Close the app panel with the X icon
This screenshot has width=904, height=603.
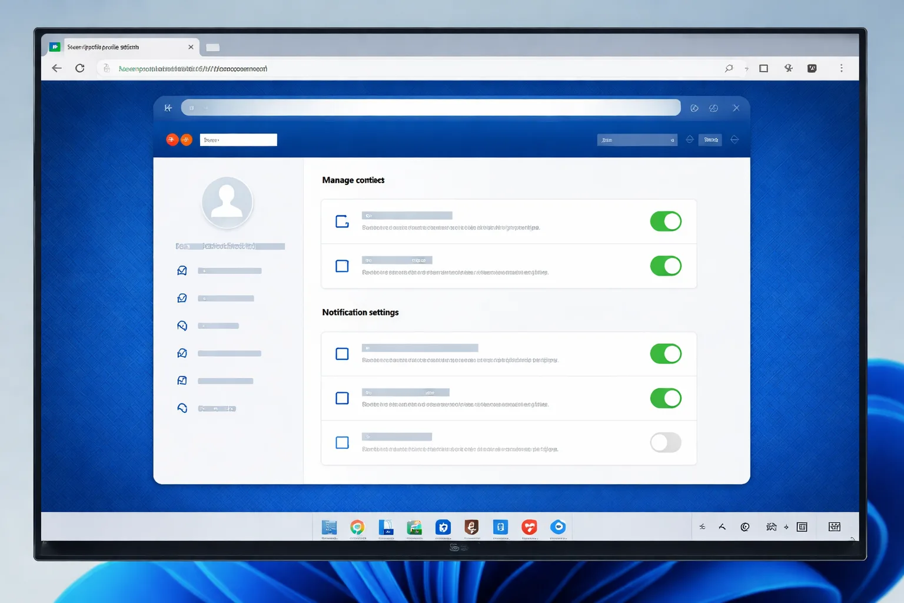pos(736,108)
